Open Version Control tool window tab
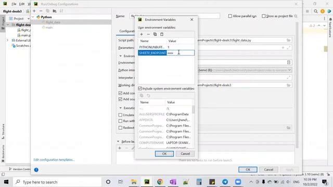Screen dimensions: 333x187 [x=20, y=169]
